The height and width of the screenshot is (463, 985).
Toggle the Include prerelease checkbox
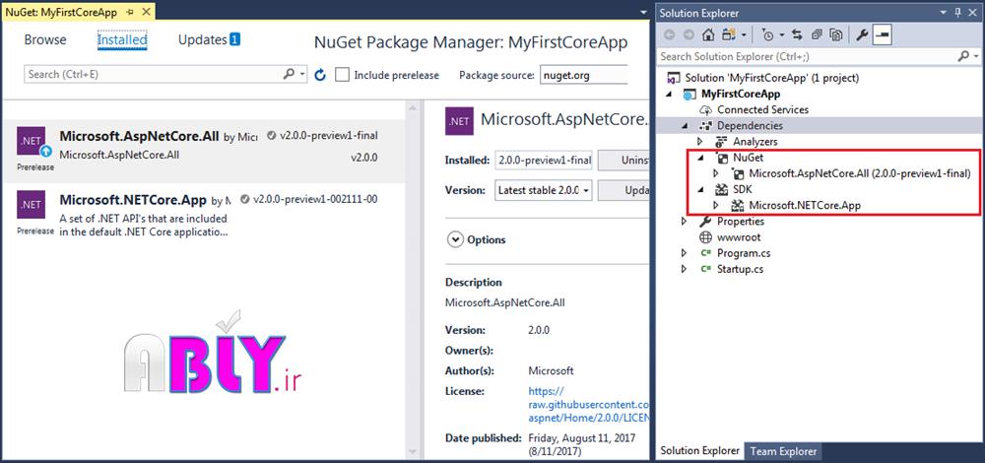coord(342,75)
